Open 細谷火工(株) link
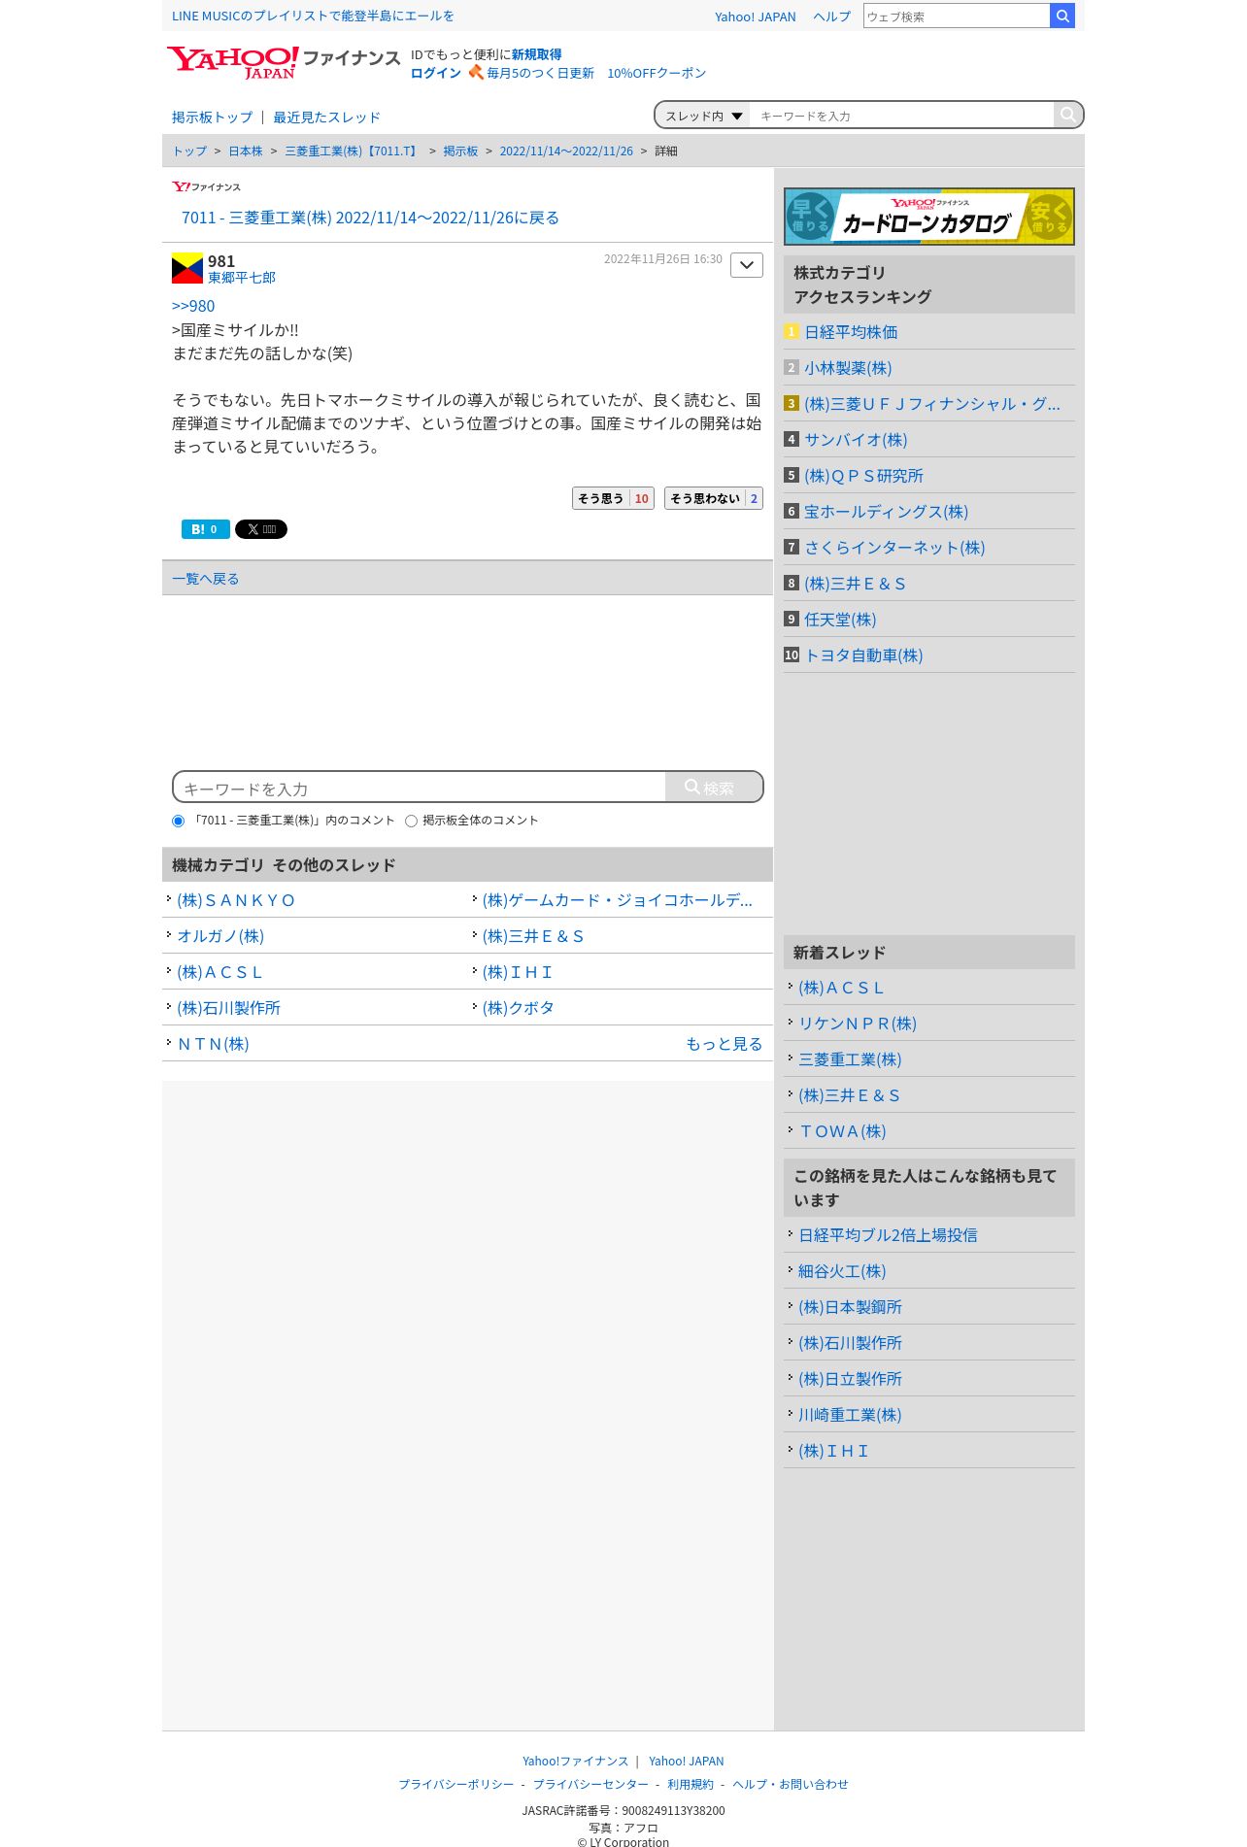 [842, 1271]
